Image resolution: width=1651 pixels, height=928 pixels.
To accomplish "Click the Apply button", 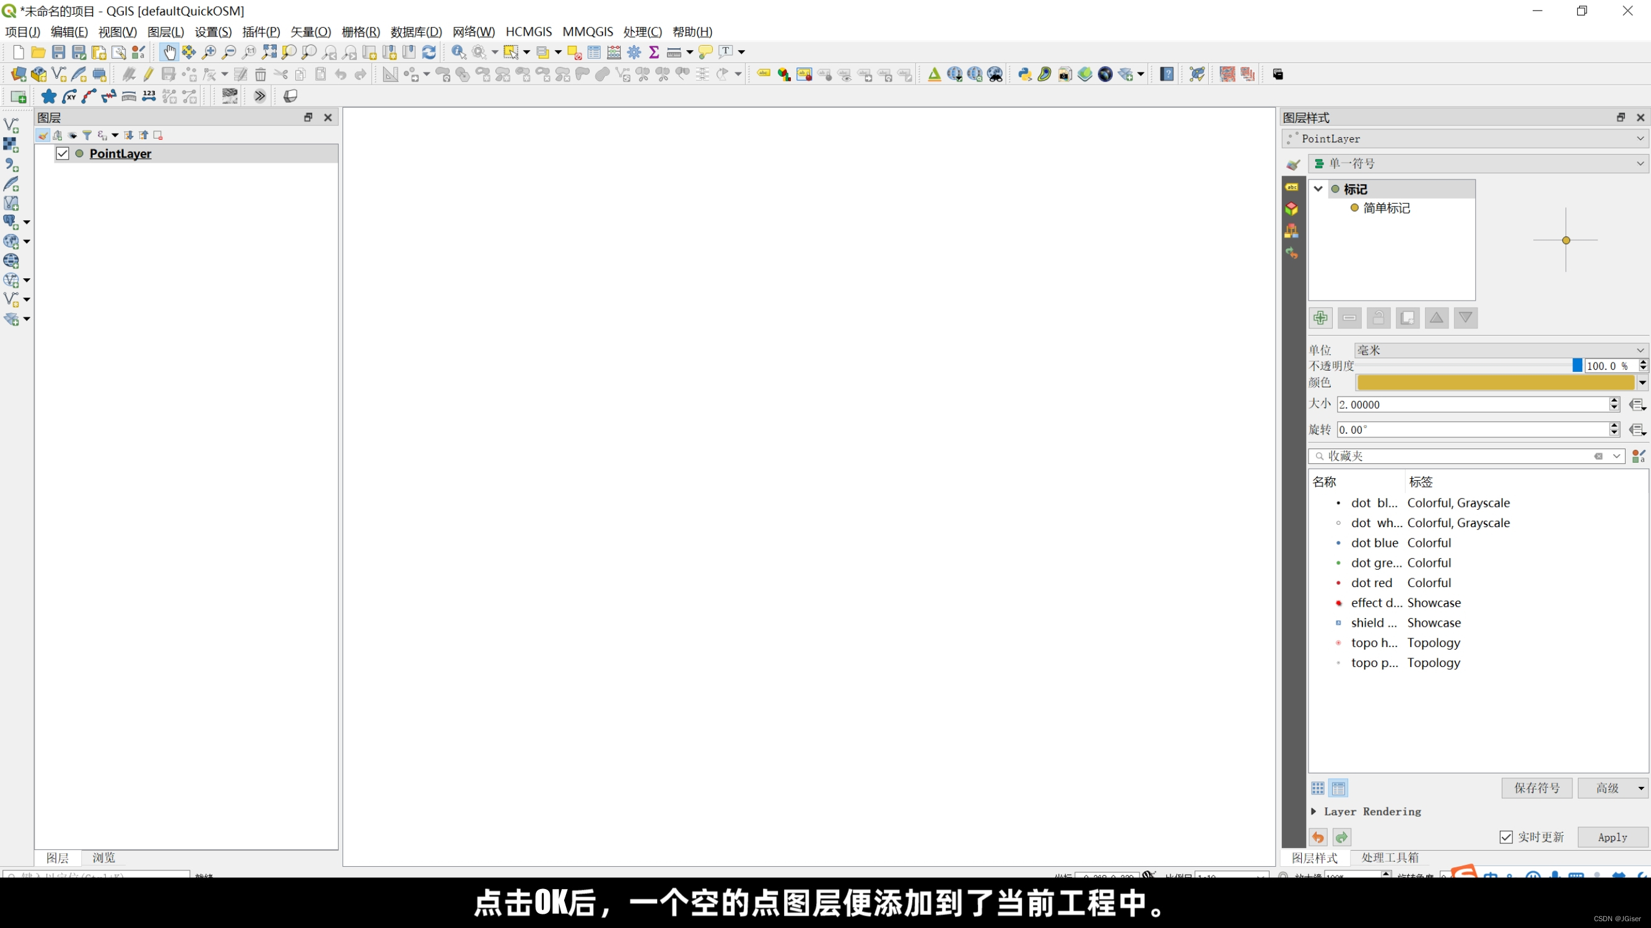I will (1613, 837).
